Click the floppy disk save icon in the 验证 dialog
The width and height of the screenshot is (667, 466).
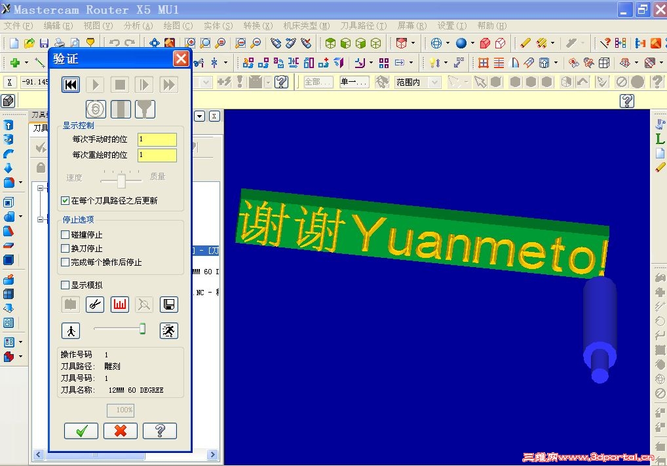pyautogui.click(x=169, y=304)
